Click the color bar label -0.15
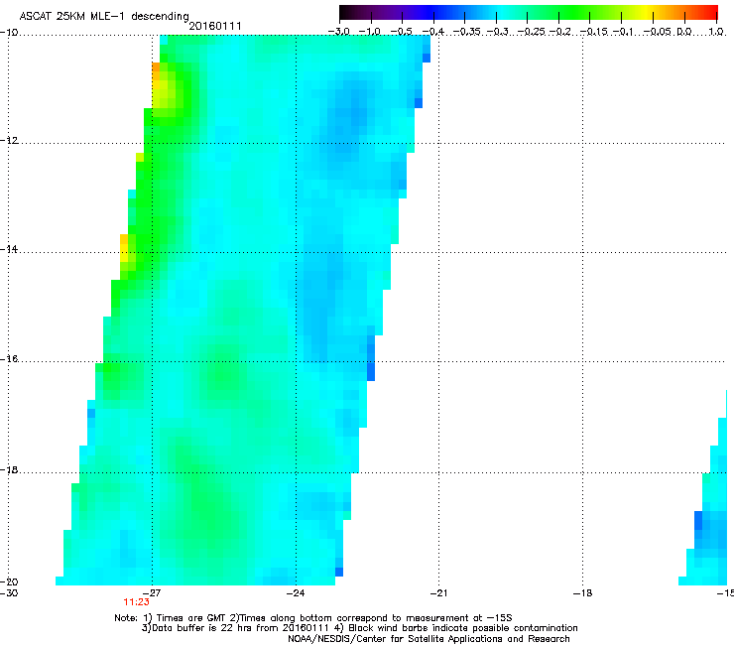Viewport: 734px width, 645px height. (x=594, y=32)
